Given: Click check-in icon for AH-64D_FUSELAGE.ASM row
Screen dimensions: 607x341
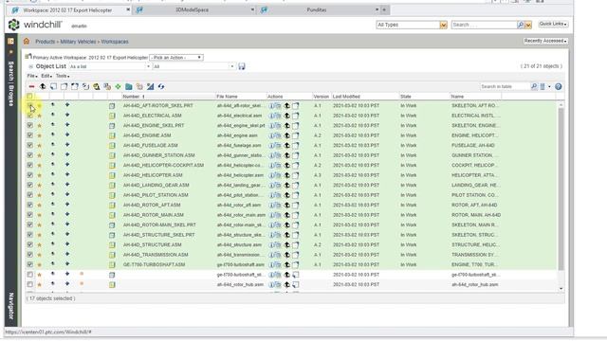Looking at the screenshot, I should [286, 146].
